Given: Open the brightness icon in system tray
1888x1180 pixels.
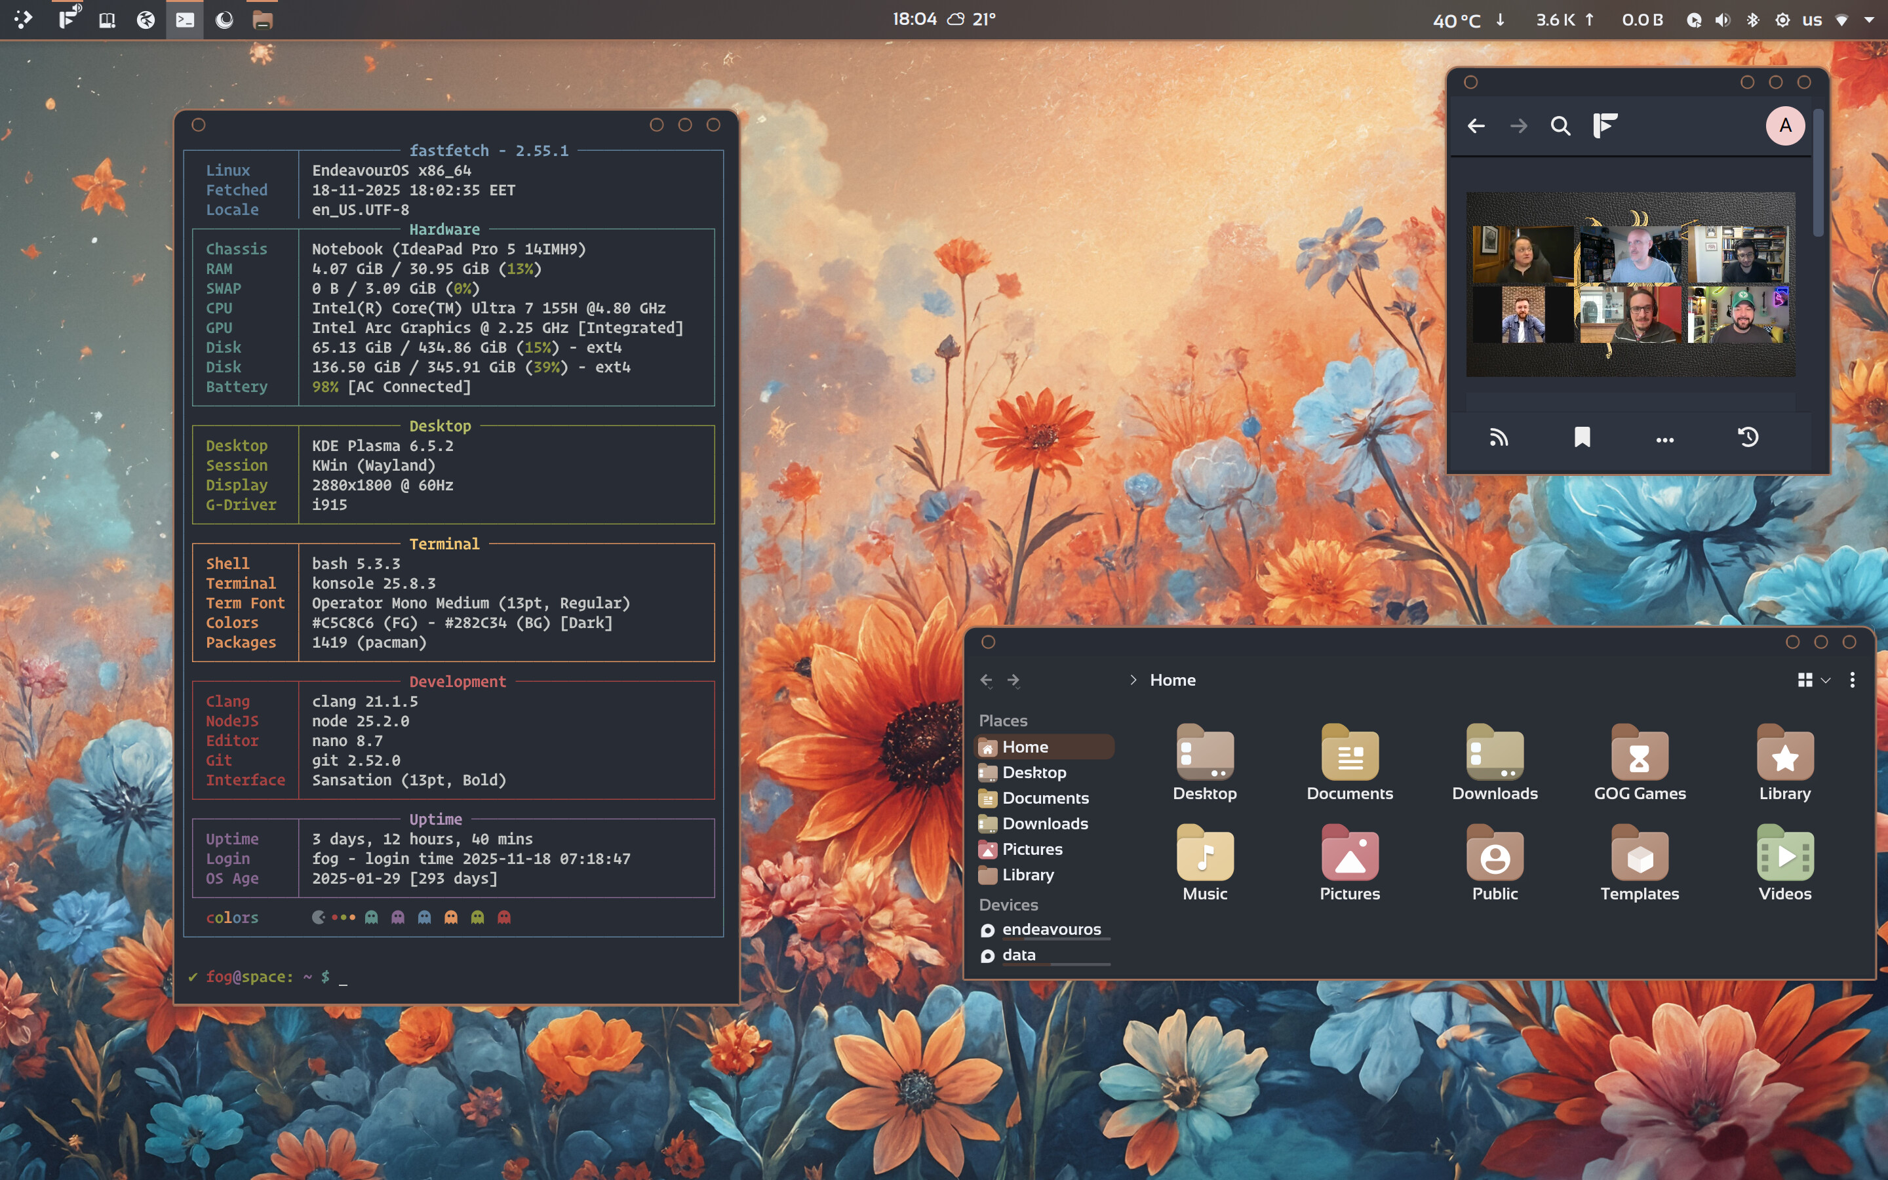Looking at the screenshot, I should [1782, 20].
